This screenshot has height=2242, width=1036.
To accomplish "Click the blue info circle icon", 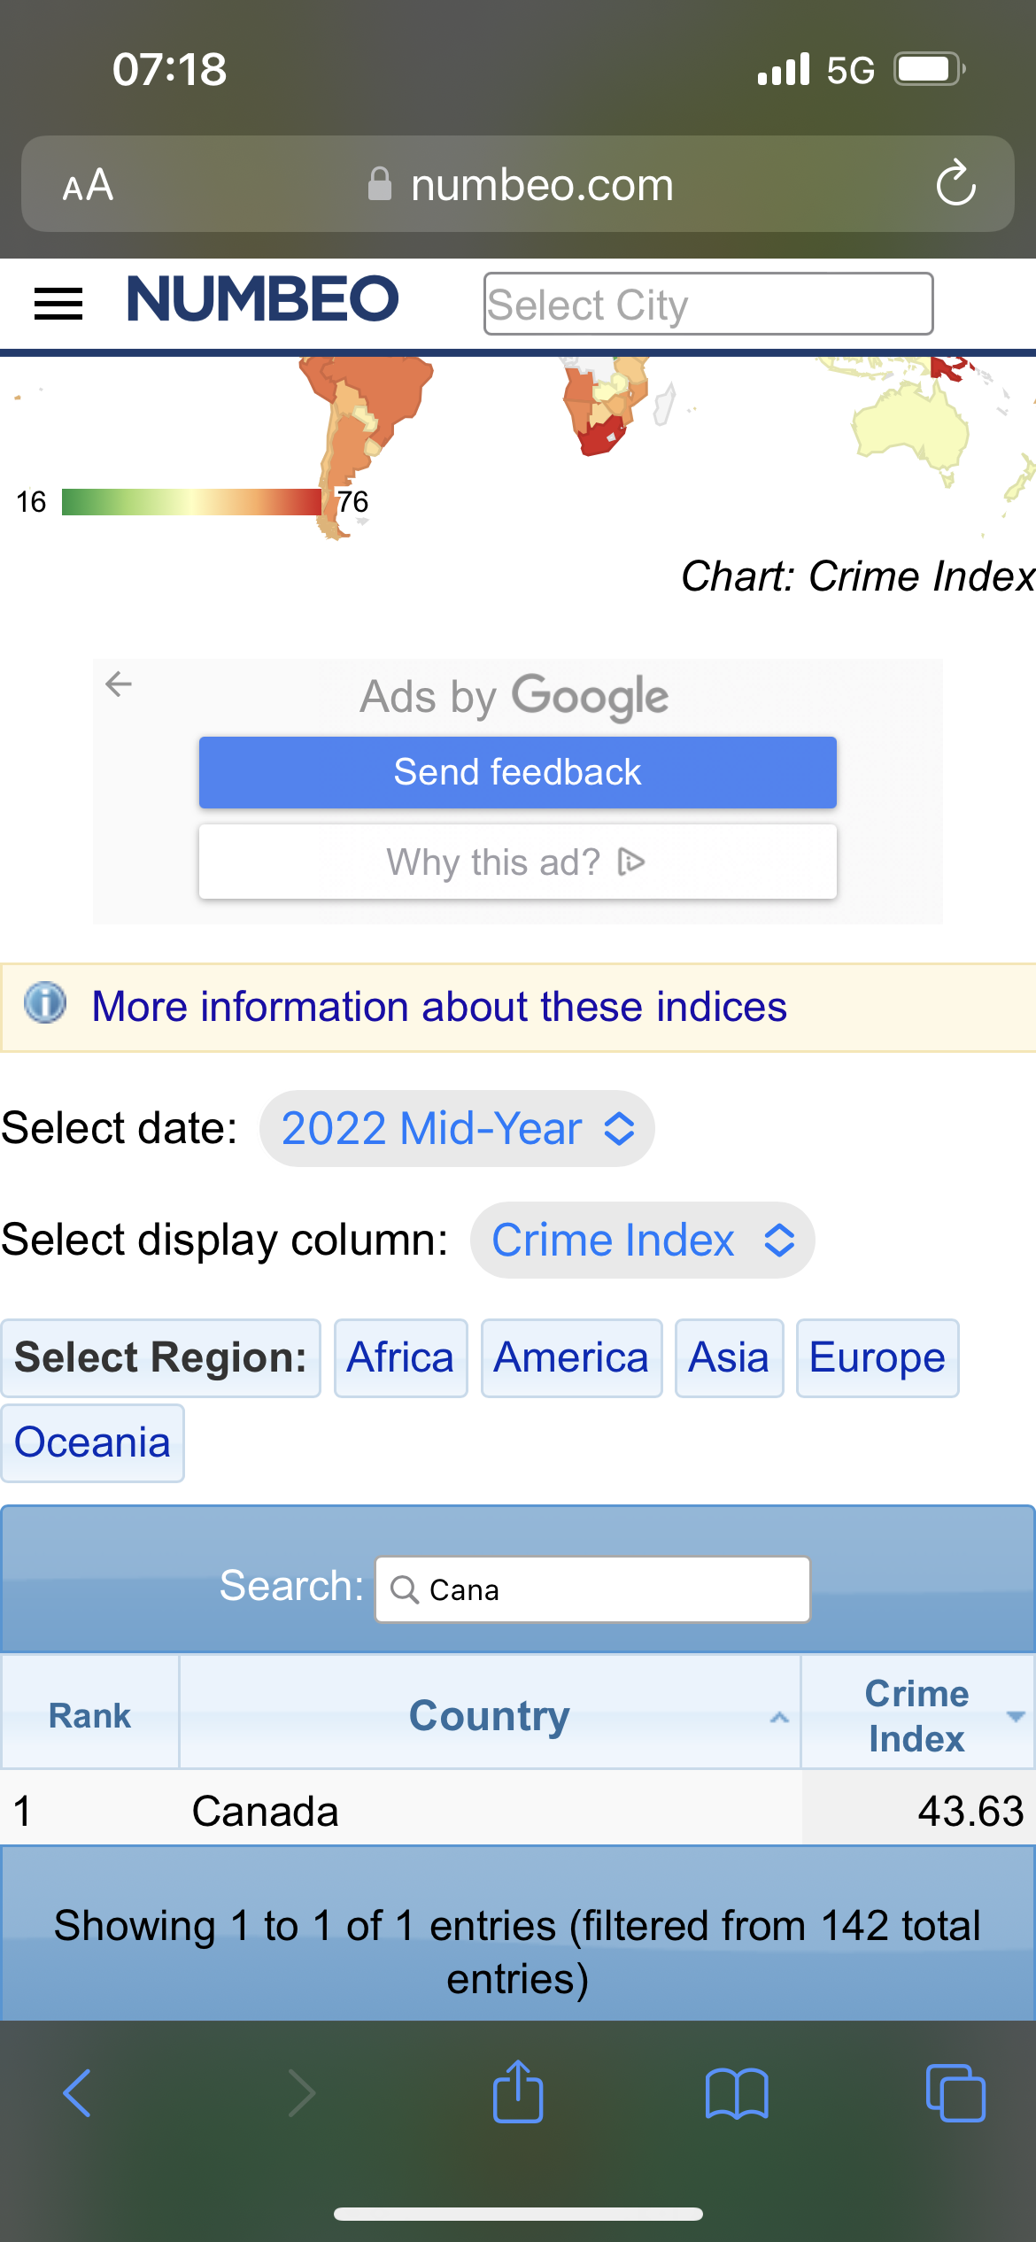I will (x=45, y=1004).
